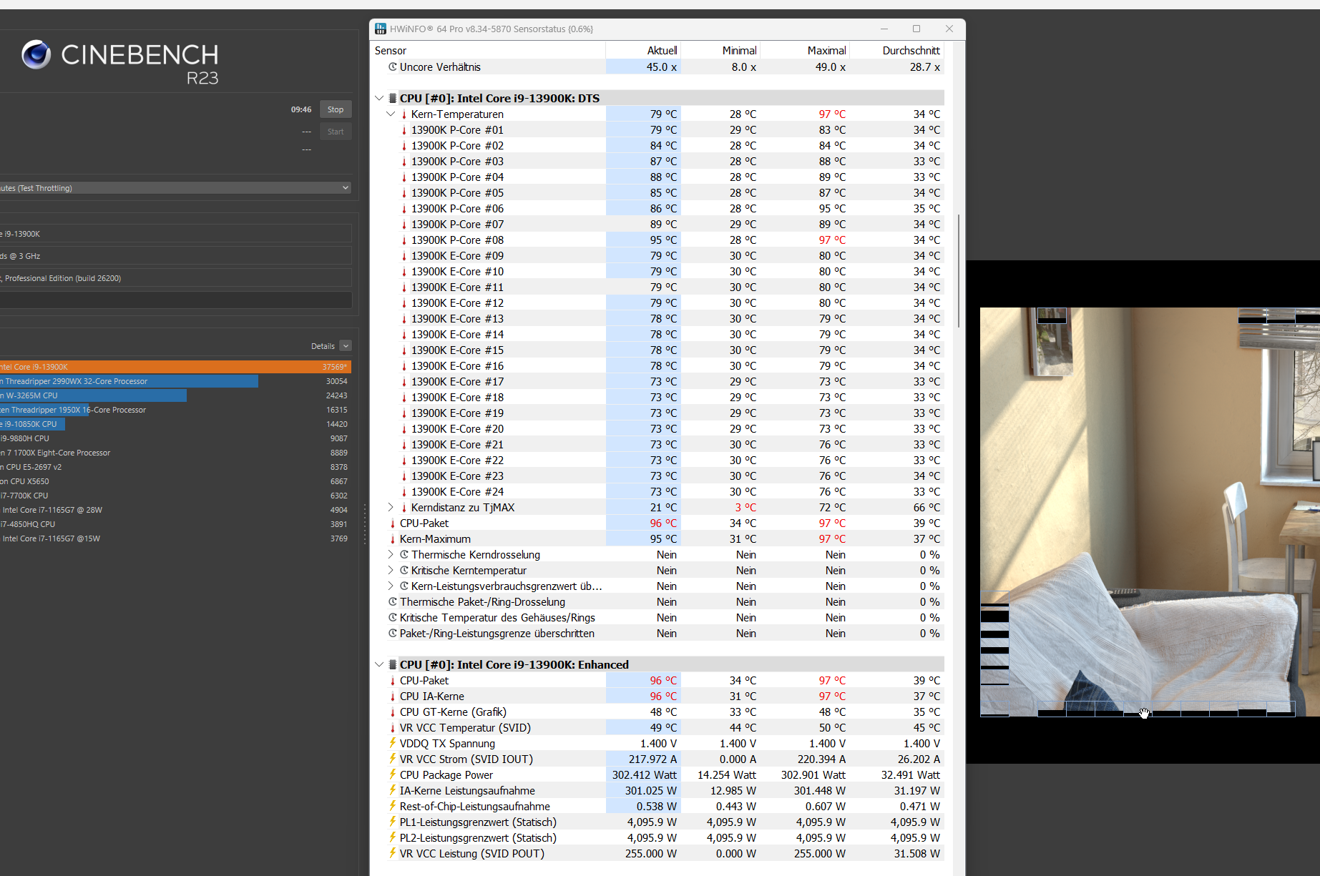The width and height of the screenshot is (1320, 876).
Task: Click the thermometer icon beside CPU IA-Kerne
Action: tap(393, 697)
